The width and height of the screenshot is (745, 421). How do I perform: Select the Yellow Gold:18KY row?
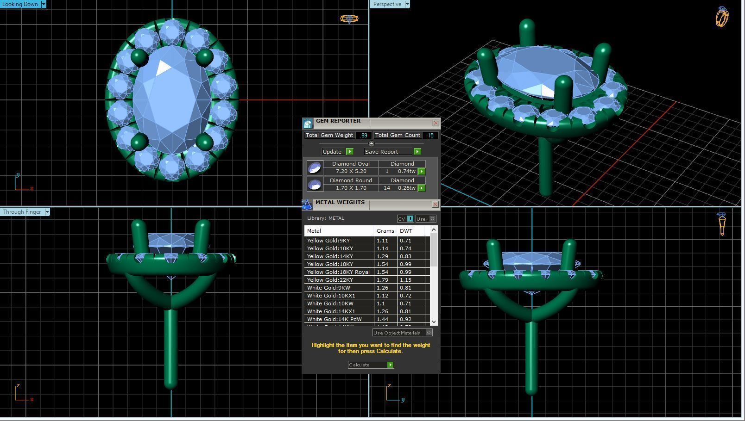(x=367, y=264)
